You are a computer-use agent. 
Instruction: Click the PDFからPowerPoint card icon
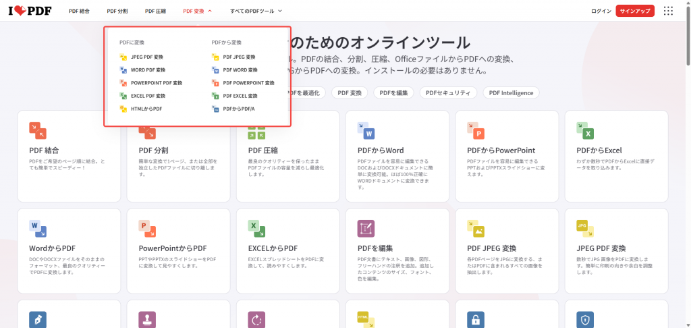point(476,130)
